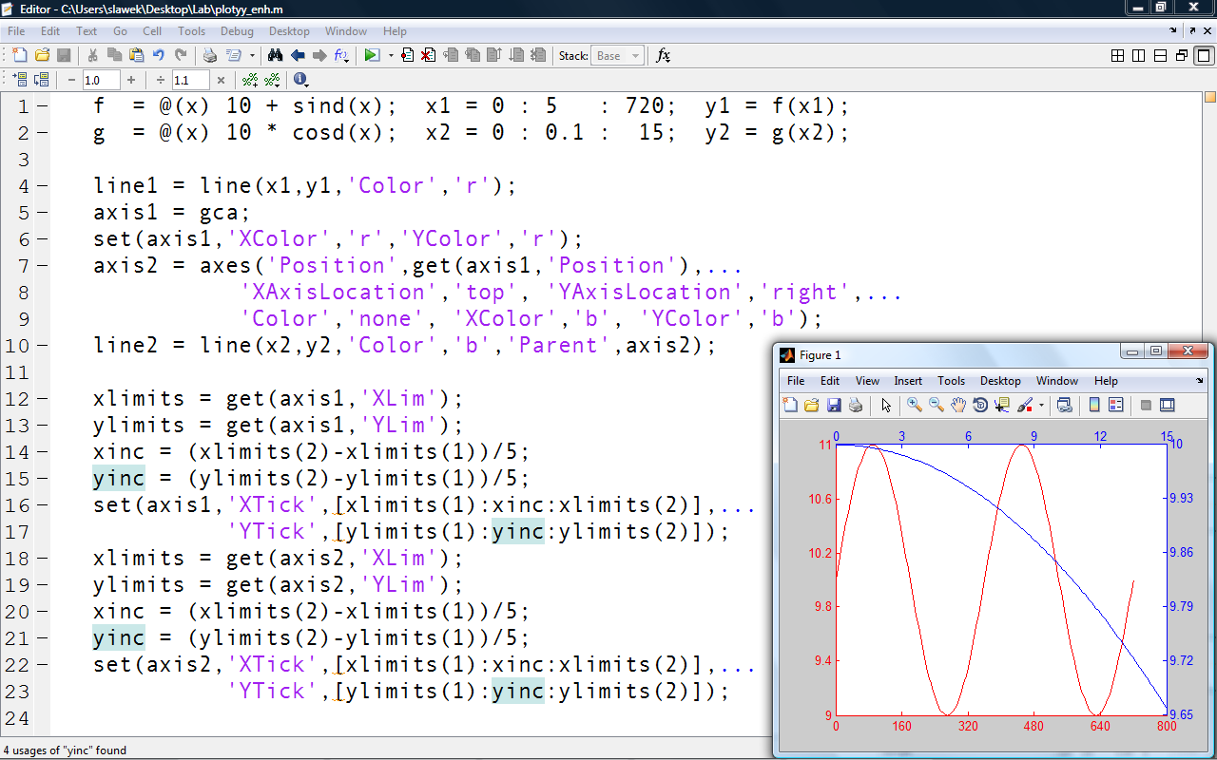Decrement value with minus button
This screenshot has width=1217, height=760.
point(71,80)
